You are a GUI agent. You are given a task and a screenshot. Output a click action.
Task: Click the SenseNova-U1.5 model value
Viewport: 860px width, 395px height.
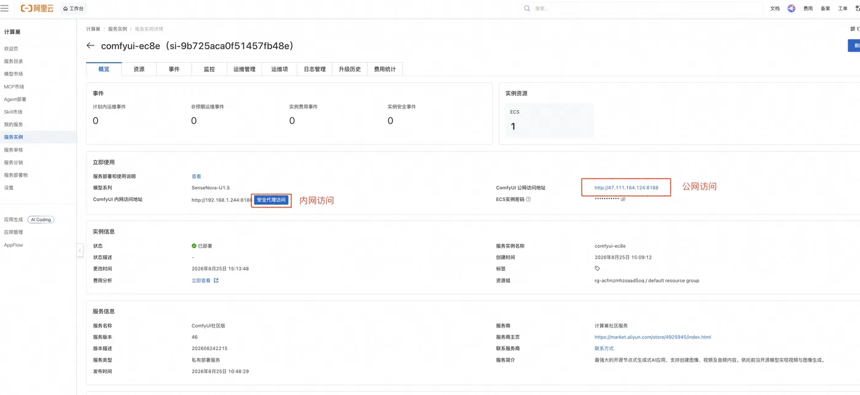[x=211, y=187]
